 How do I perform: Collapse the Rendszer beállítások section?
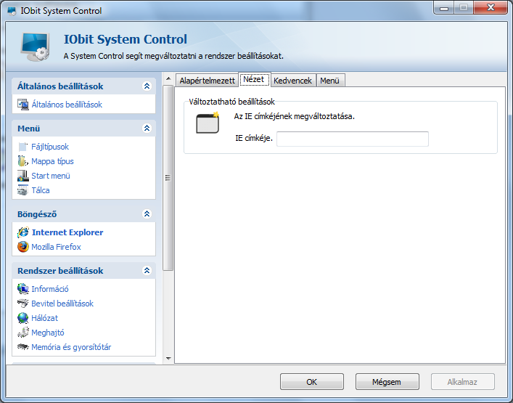pos(147,270)
